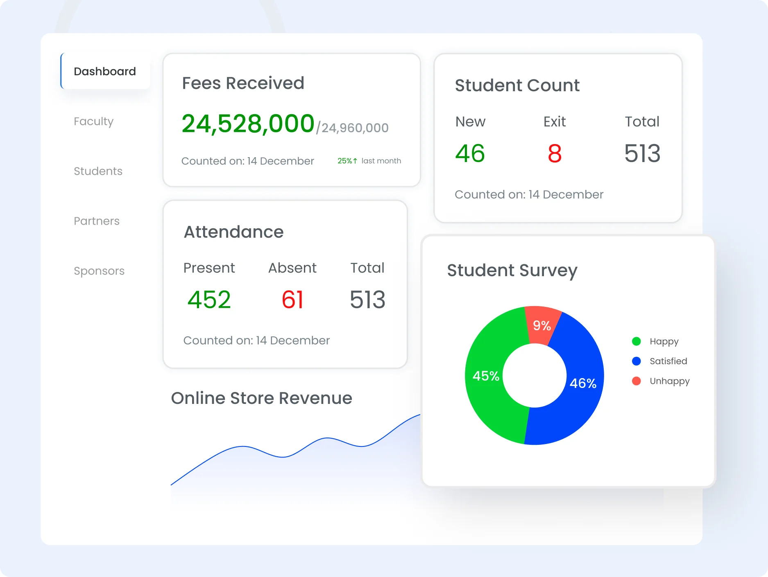Click the Exit students count 8

tap(555, 153)
